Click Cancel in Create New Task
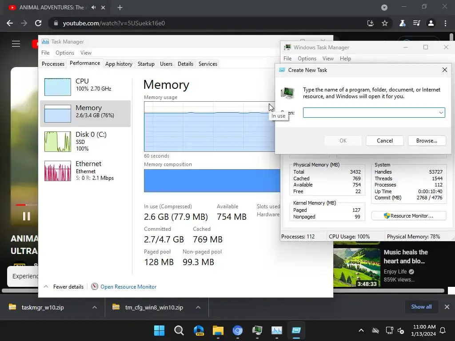The height and width of the screenshot is (341, 455). point(384,141)
